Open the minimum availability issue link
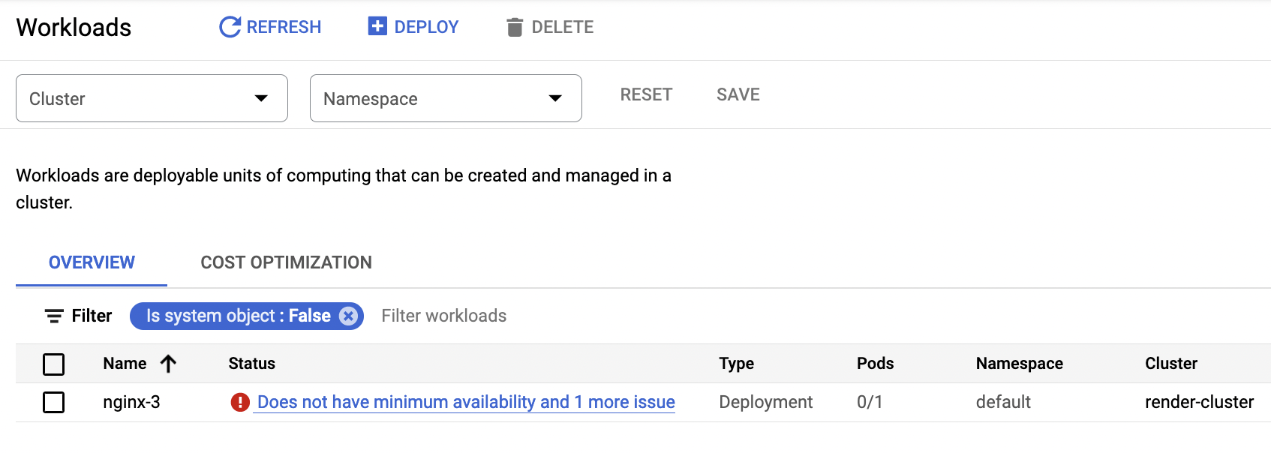 [466, 403]
